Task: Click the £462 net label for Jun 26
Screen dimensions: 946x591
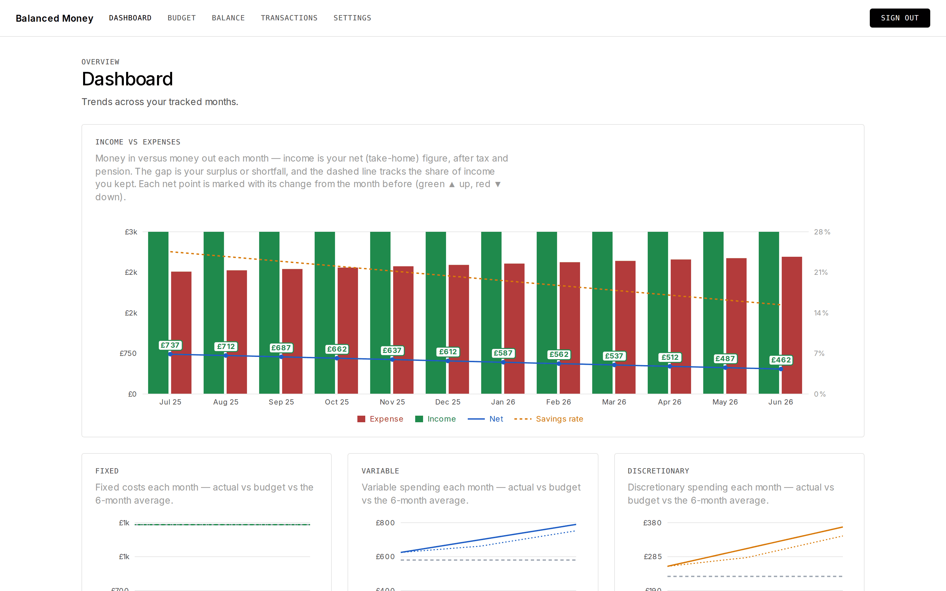Action: [x=781, y=360]
